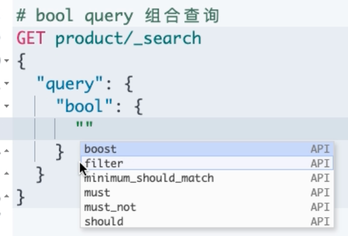The image size is (348, 236).
Task: Choose must_not in the suggestion popup
Action: tap(207, 207)
